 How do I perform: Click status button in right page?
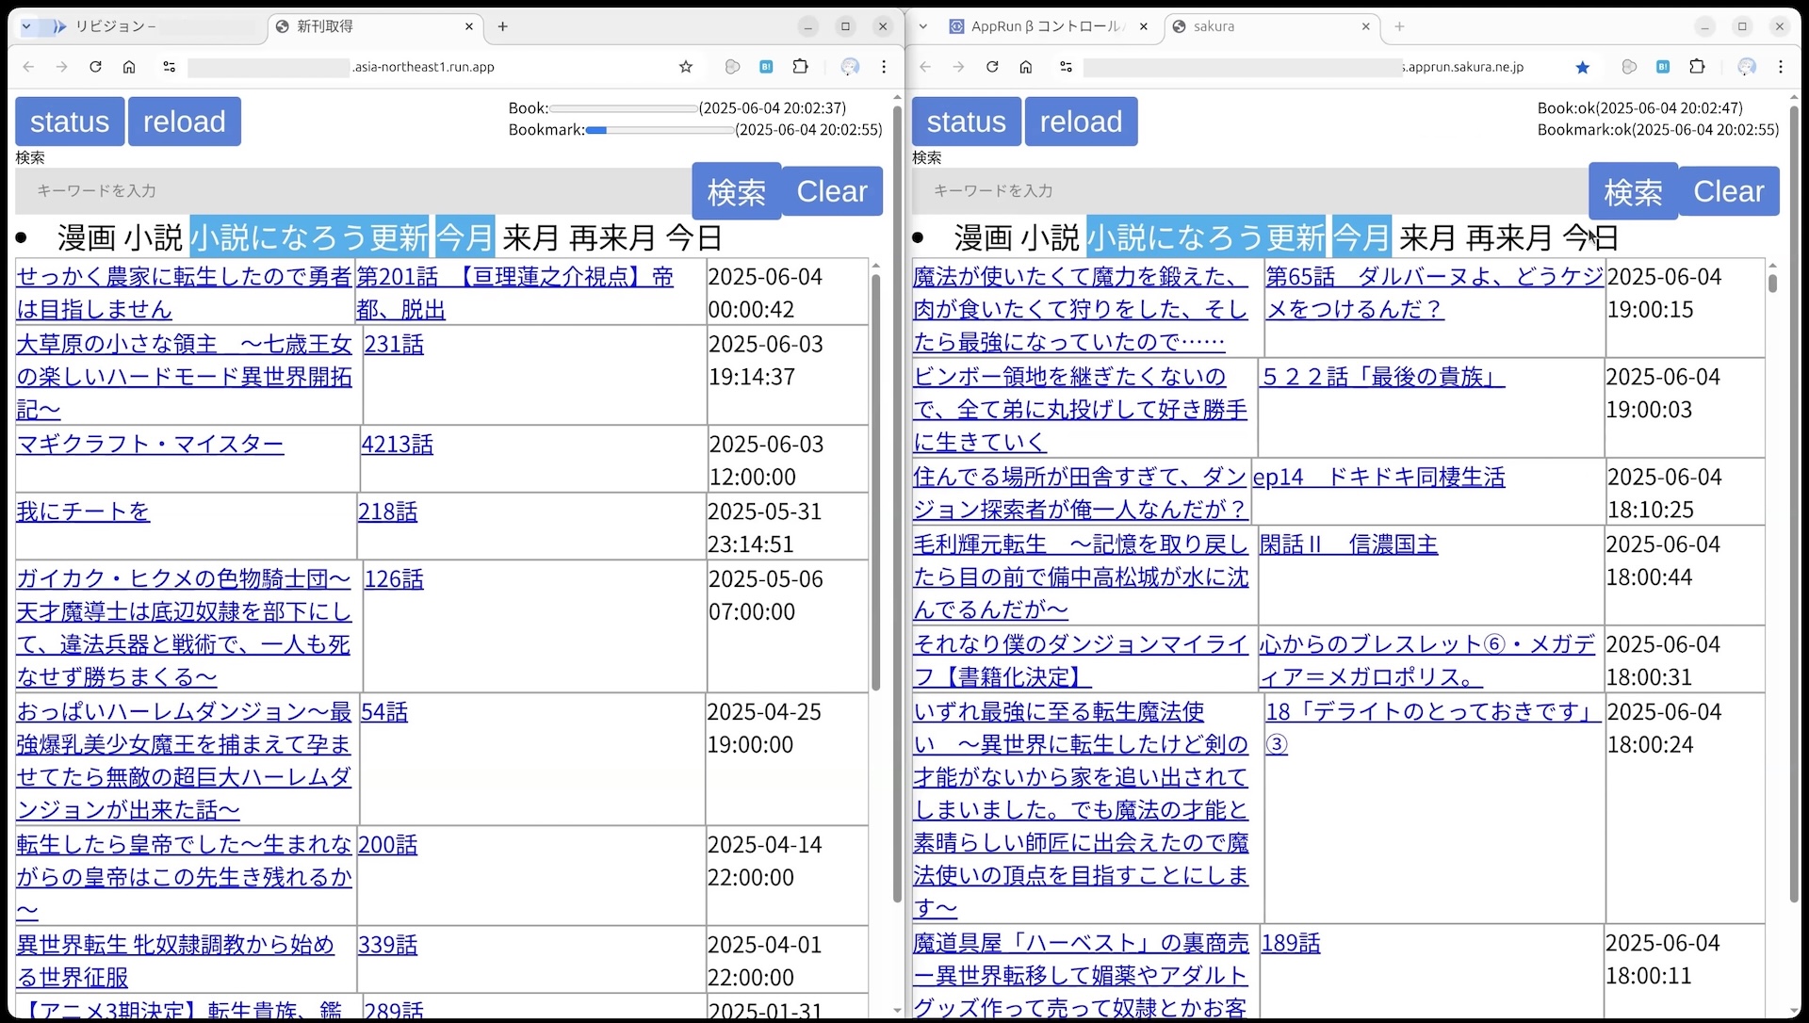[967, 122]
